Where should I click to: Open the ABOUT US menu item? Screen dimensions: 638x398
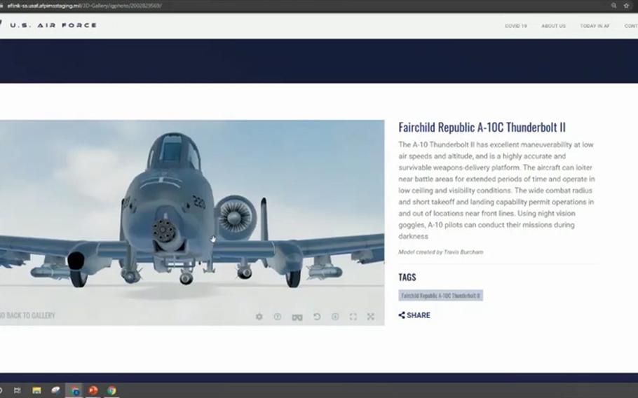point(553,26)
